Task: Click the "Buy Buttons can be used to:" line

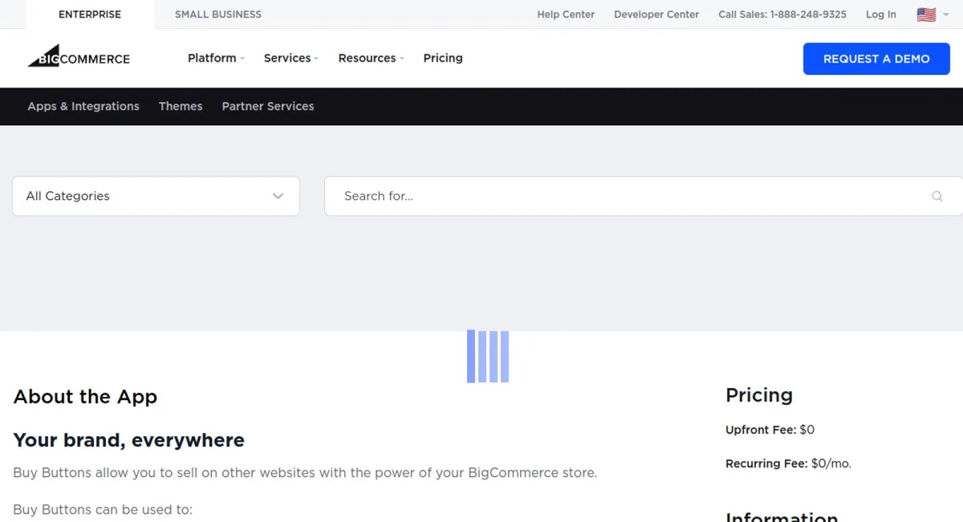Action: point(103,509)
